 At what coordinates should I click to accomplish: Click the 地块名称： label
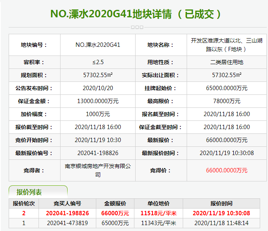click(x=160, y=45)
